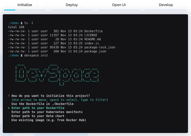Click the file size 95430 value
Screen dimensions: 191x136
tap(54, 47)
